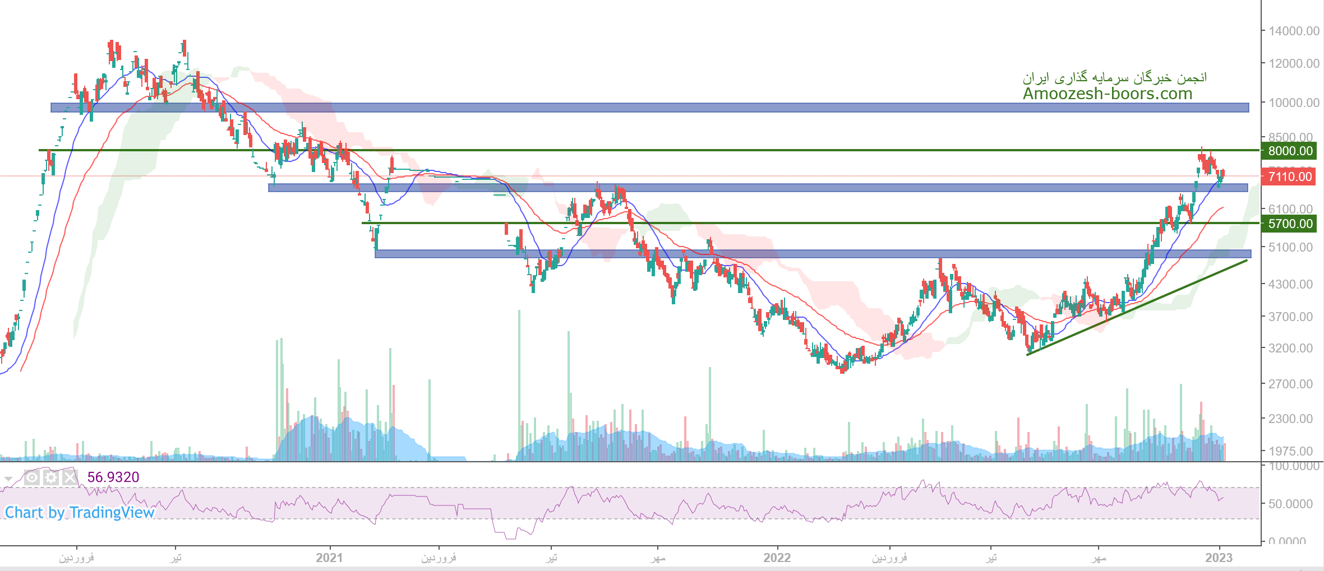
Task: Click the 2022 label on the time axis
Action: (x=777, y=558)
